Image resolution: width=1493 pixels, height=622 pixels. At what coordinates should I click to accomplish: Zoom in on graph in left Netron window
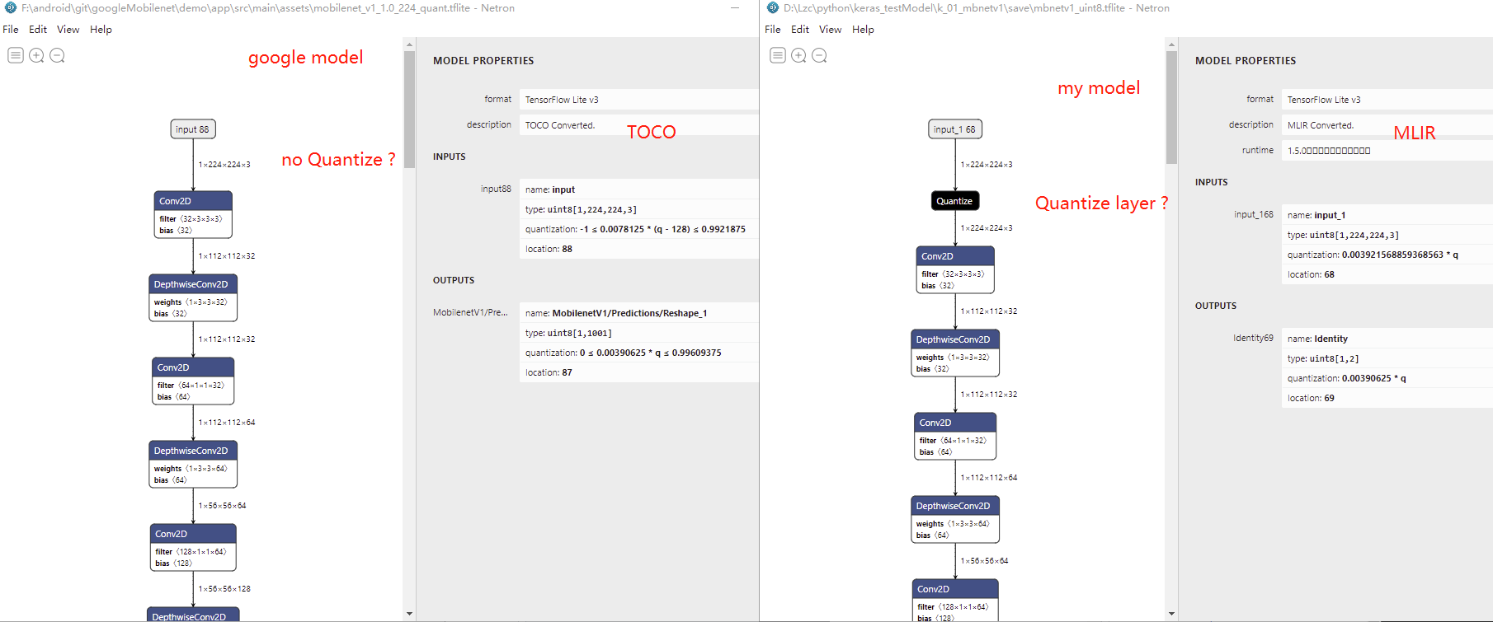36,55
